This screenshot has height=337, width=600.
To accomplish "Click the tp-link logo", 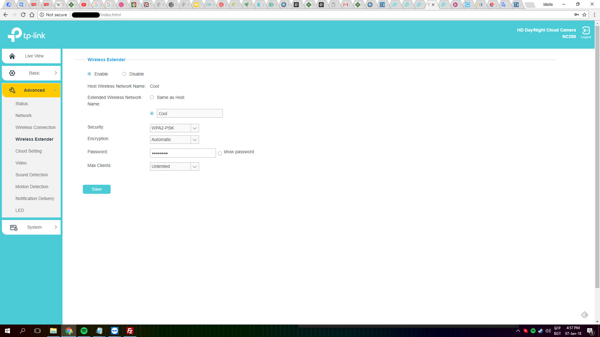I will pos(27,35).
